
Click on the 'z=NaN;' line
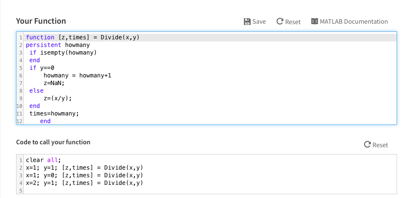pos(210,83)
